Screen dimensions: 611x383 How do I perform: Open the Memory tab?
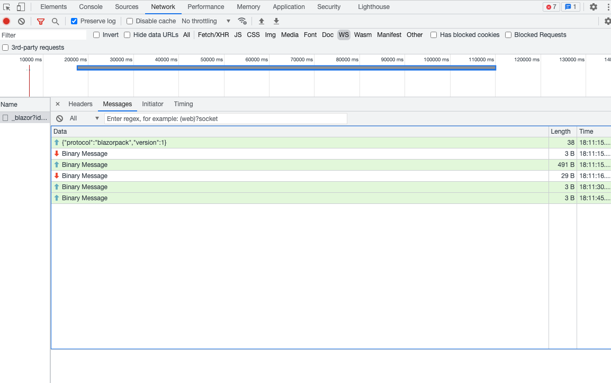(x=248, y=7)
